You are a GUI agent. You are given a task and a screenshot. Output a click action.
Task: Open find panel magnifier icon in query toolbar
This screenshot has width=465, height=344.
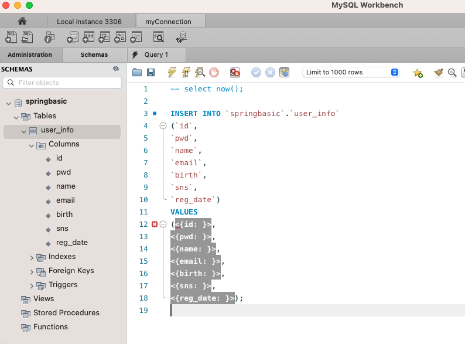pos(452,73)
